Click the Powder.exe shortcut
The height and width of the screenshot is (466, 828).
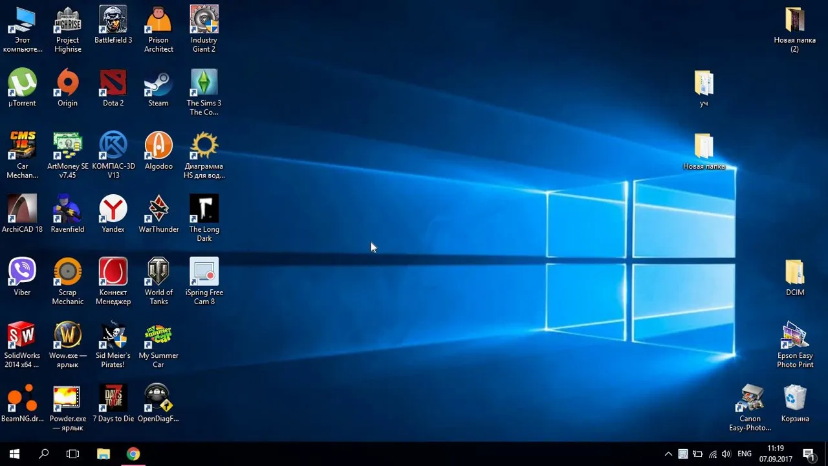pos(68,408)
